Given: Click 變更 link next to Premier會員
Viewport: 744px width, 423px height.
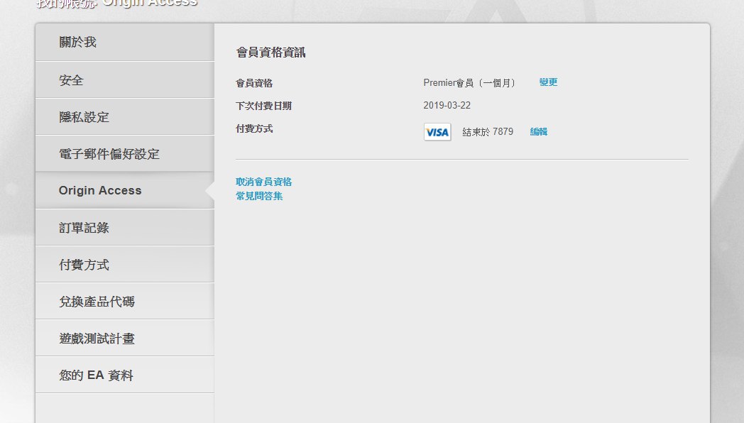Looking at the screenshot, I should pyautogui.click(x=548, y=82).
